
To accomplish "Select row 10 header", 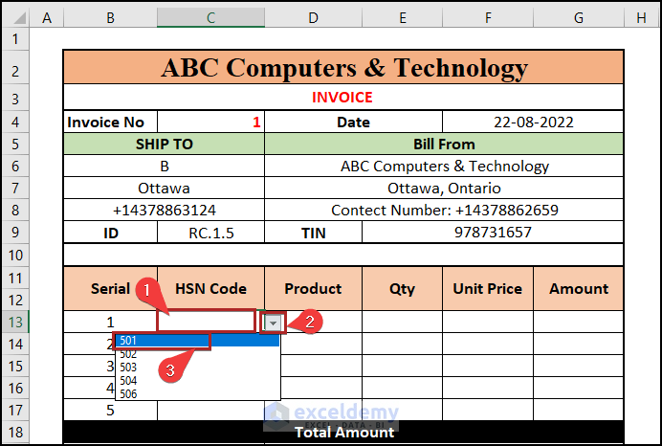I will pos(15,256).
